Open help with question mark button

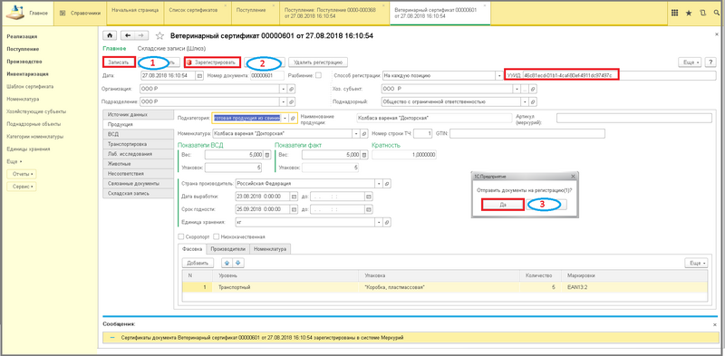[x=710, y=62]
